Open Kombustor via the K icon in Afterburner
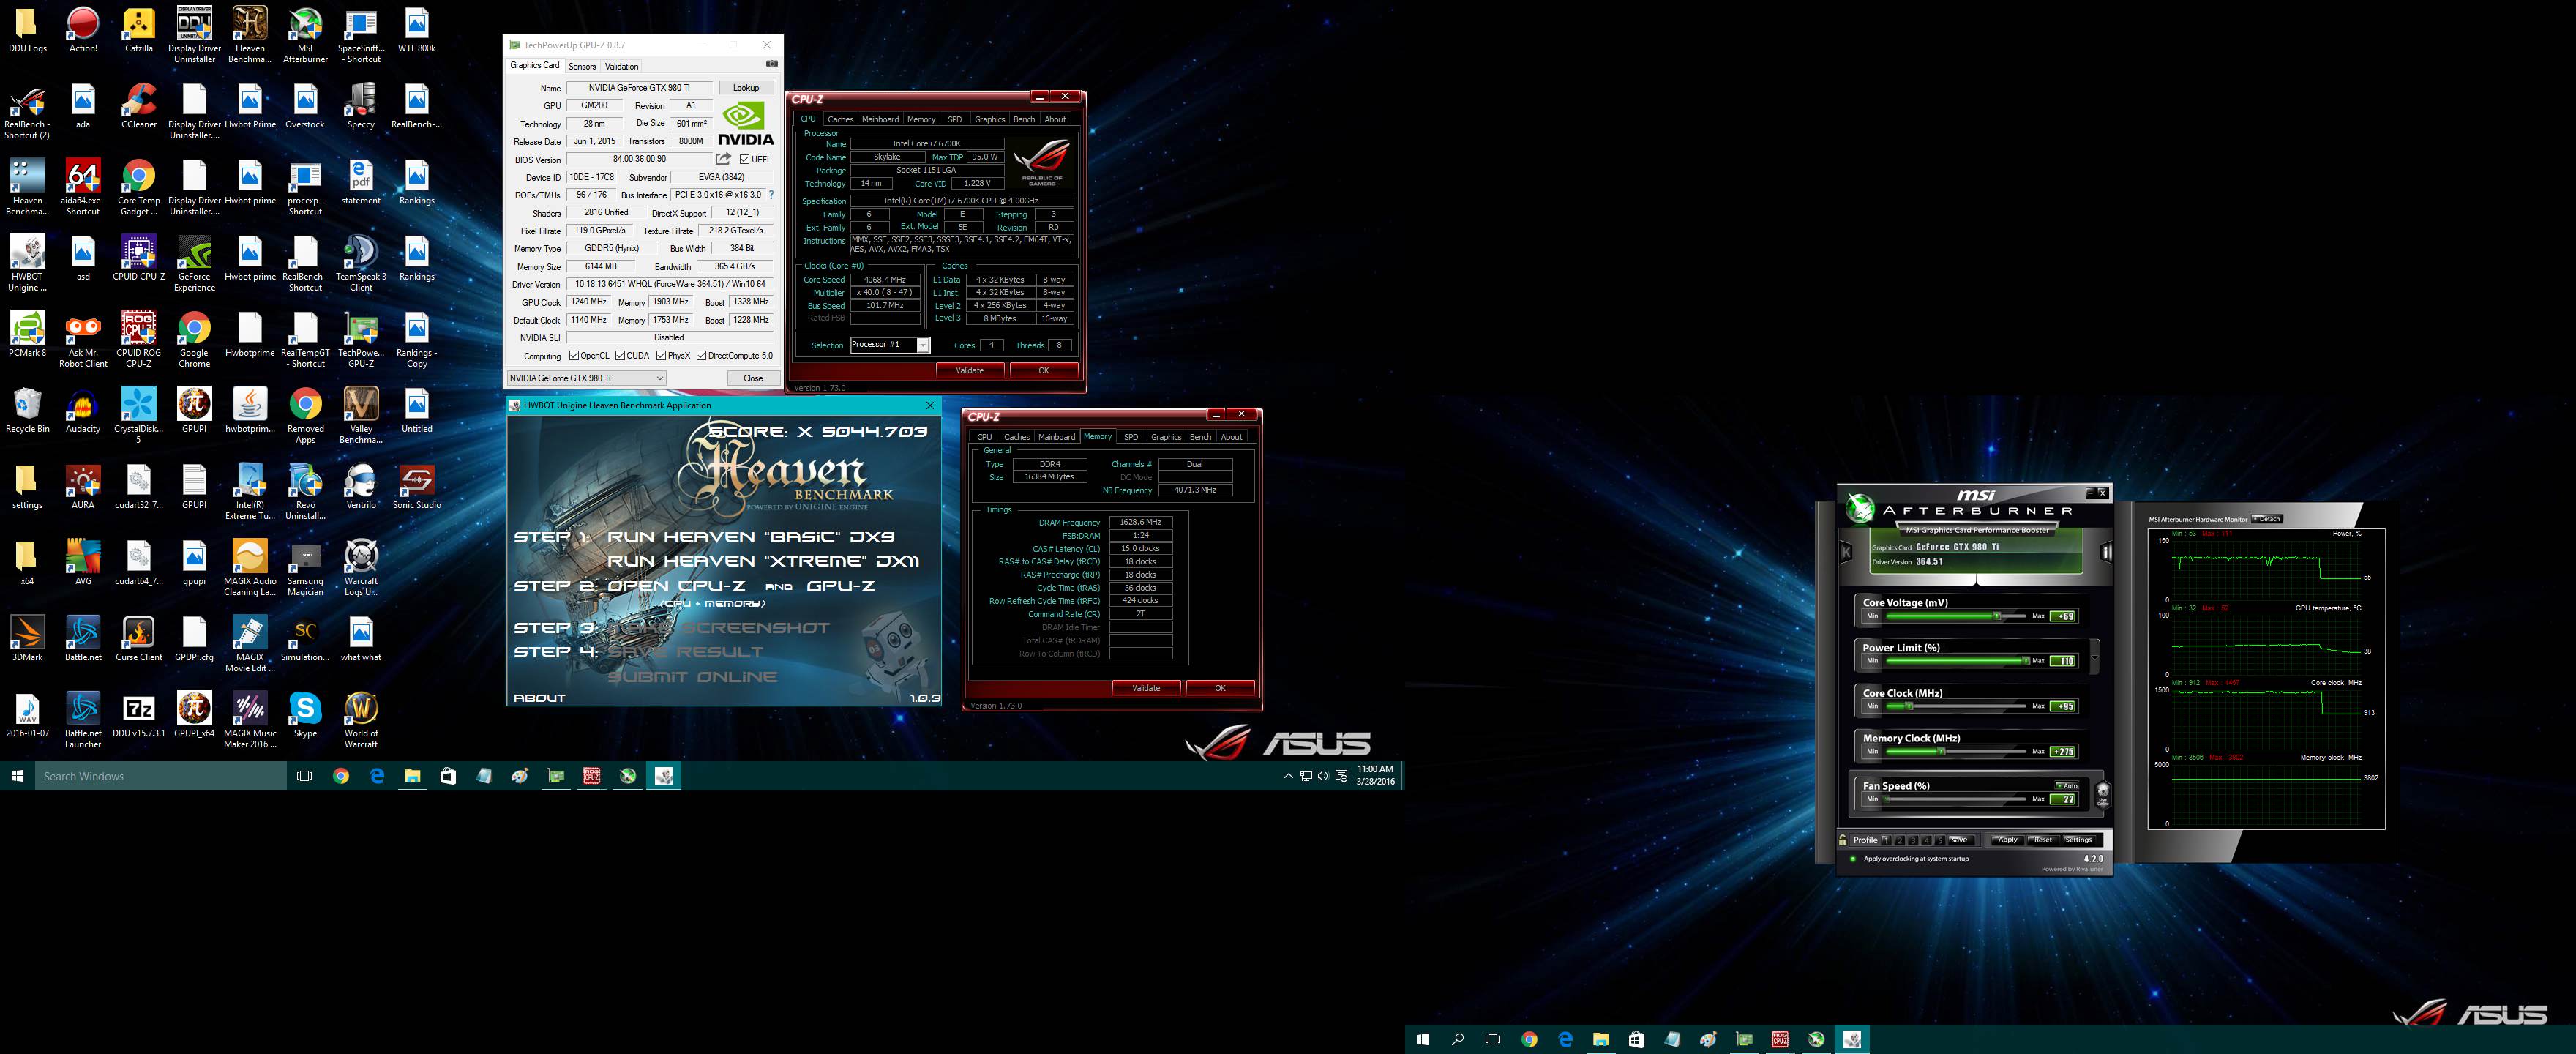The height and width of the screenshot is (1054, 2576). 1846,552
